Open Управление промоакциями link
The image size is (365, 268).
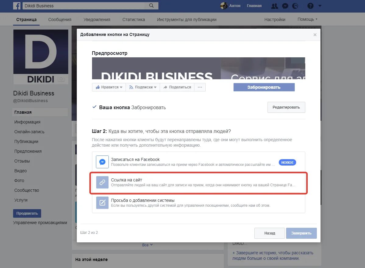[x=40, y=223]
